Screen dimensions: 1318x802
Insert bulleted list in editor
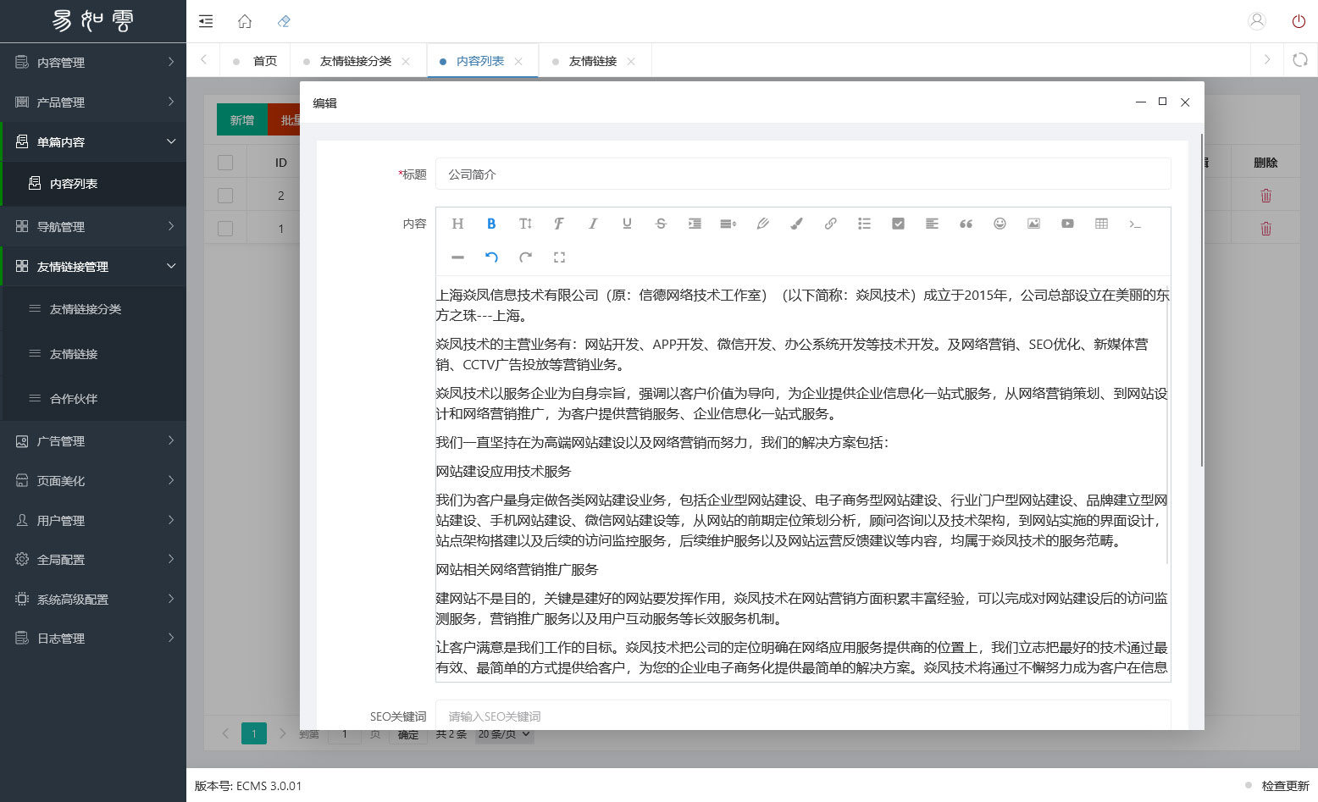(x=864, y=224)
